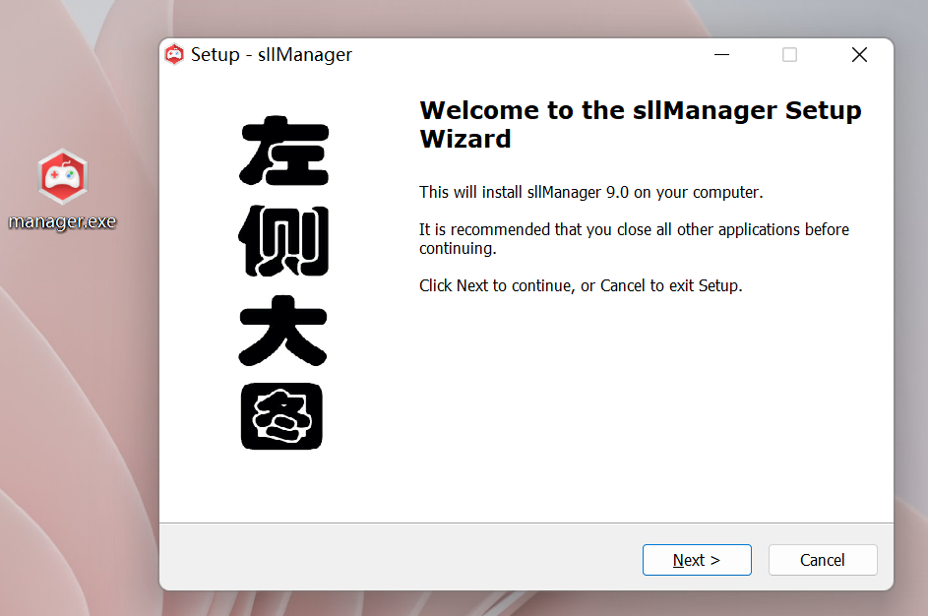The height and width of the screenshot is (616, 928).
Task: Cancel the sllManager setup
Action: 822,560
